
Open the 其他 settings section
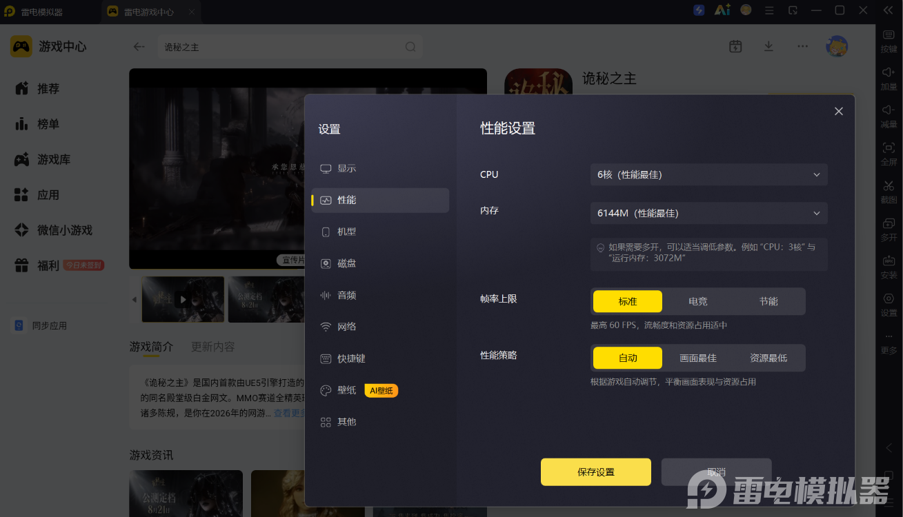pos(380,422)
